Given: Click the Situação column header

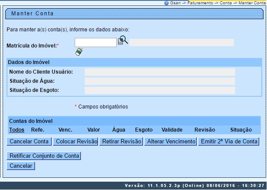Looking at the screenshot, I should 241,129.
